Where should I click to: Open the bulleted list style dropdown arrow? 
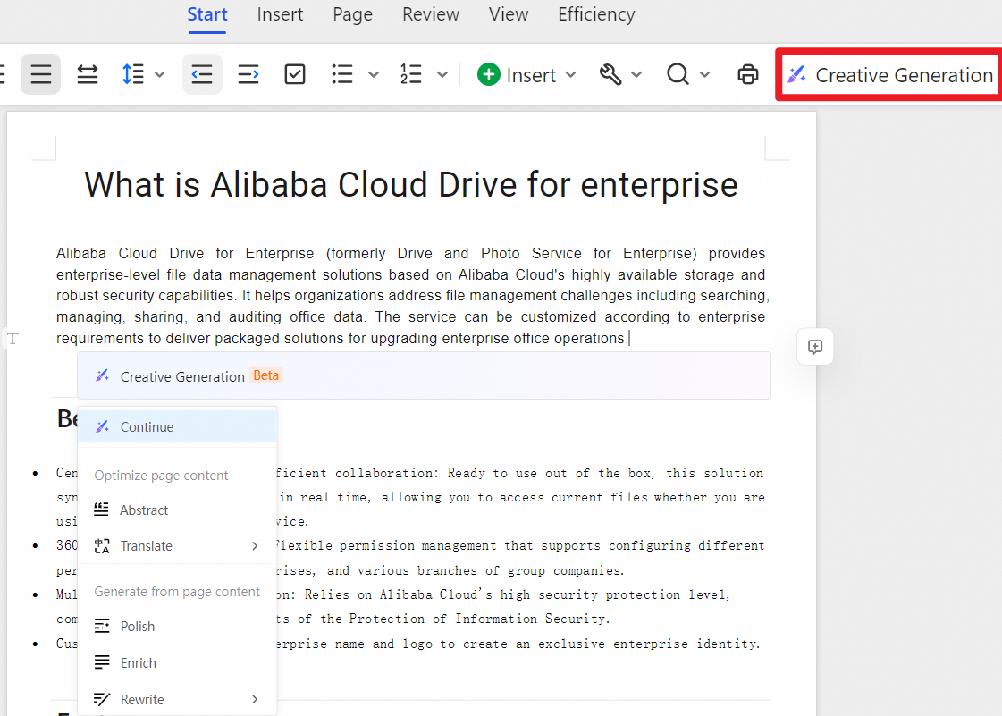(374, 75)
